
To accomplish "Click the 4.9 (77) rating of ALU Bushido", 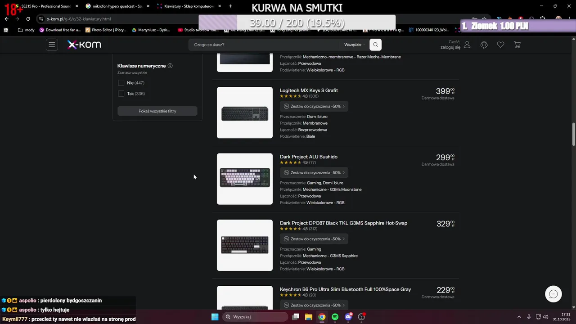I will pyautogui.click(x=298, y=162).
